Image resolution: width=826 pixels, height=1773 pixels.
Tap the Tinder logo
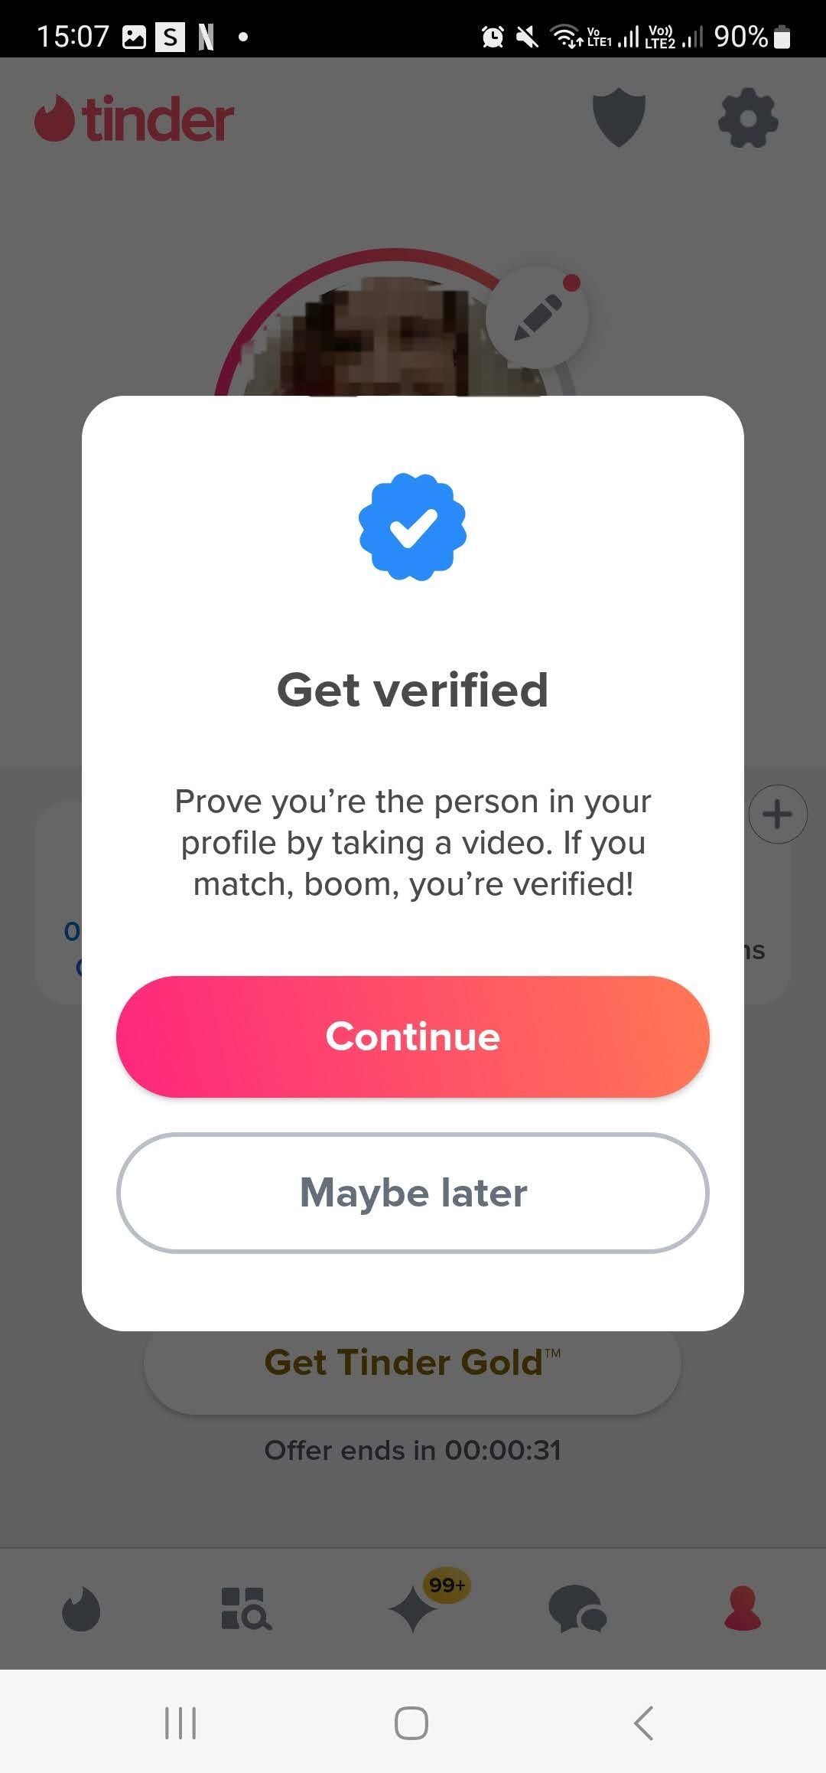point(134,116)
